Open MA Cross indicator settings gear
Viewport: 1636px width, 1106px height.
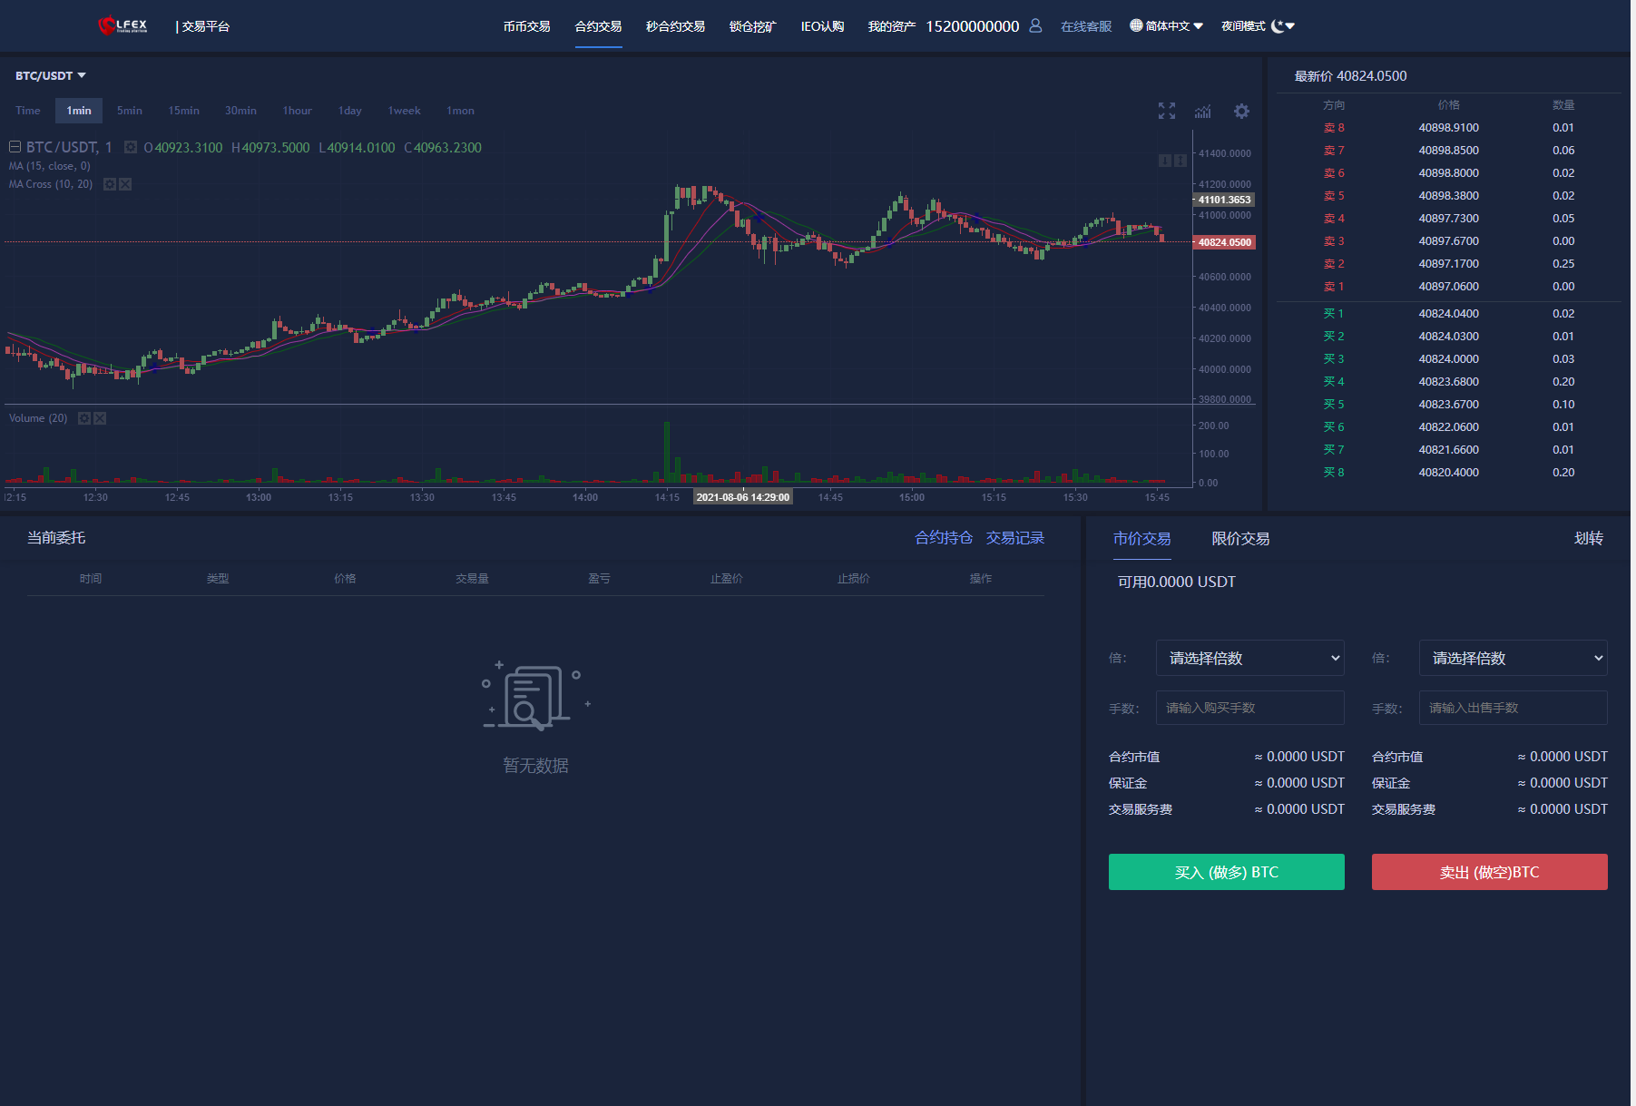click(110, 184)
